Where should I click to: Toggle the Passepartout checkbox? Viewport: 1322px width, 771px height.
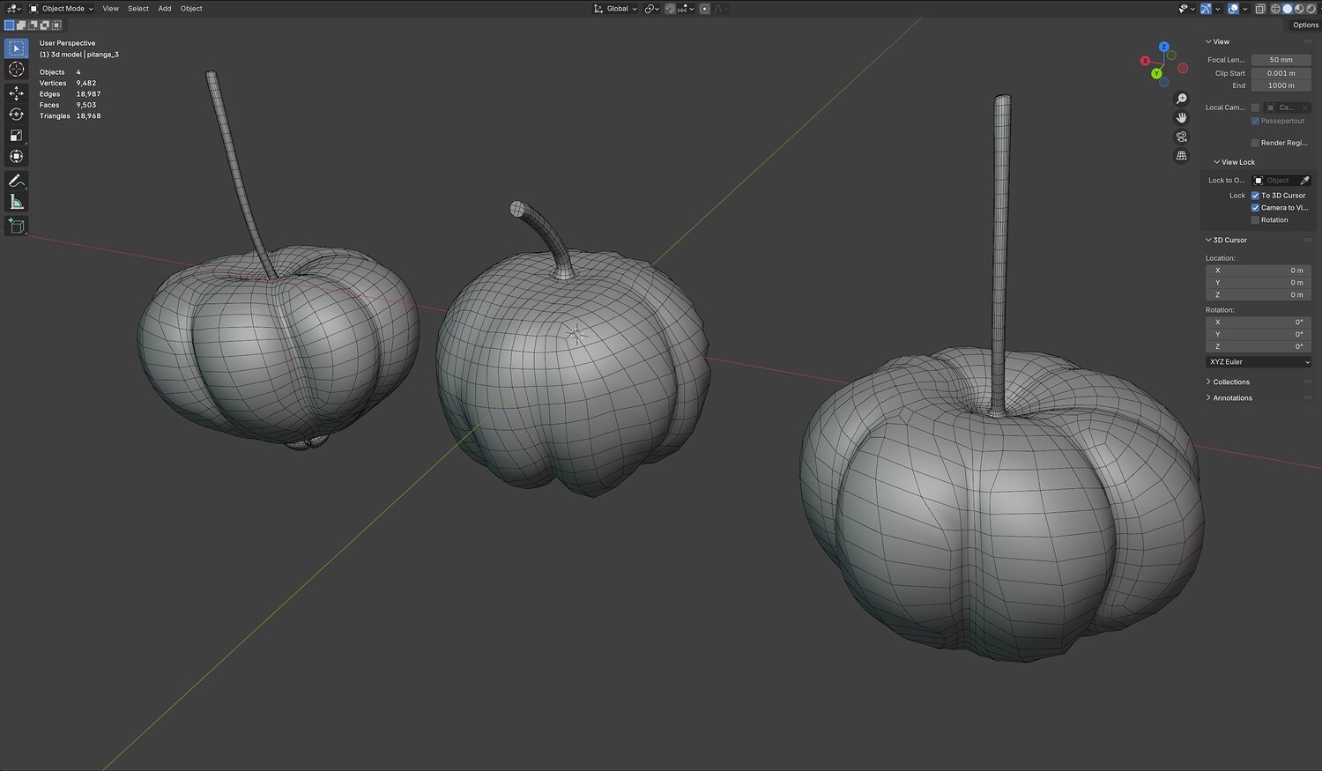click(x=1255, y=121)
